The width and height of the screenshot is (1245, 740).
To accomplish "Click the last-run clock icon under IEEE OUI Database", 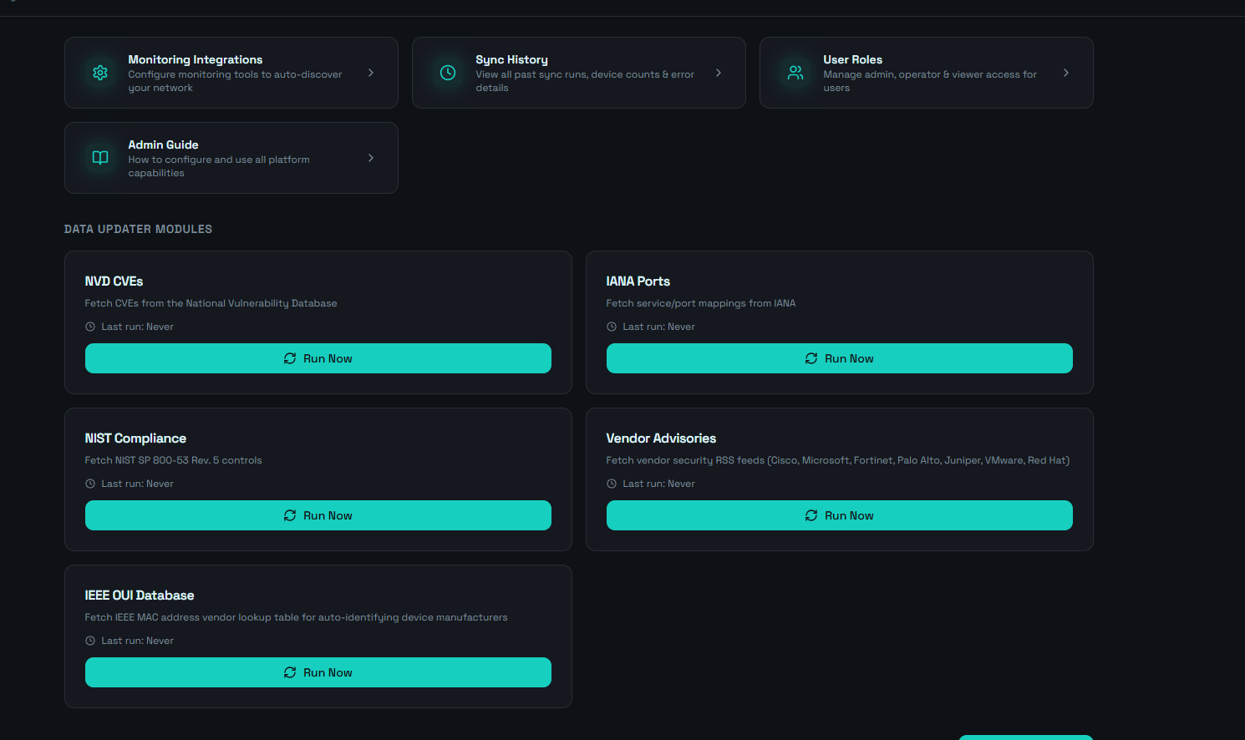I will tap(89, 640).
